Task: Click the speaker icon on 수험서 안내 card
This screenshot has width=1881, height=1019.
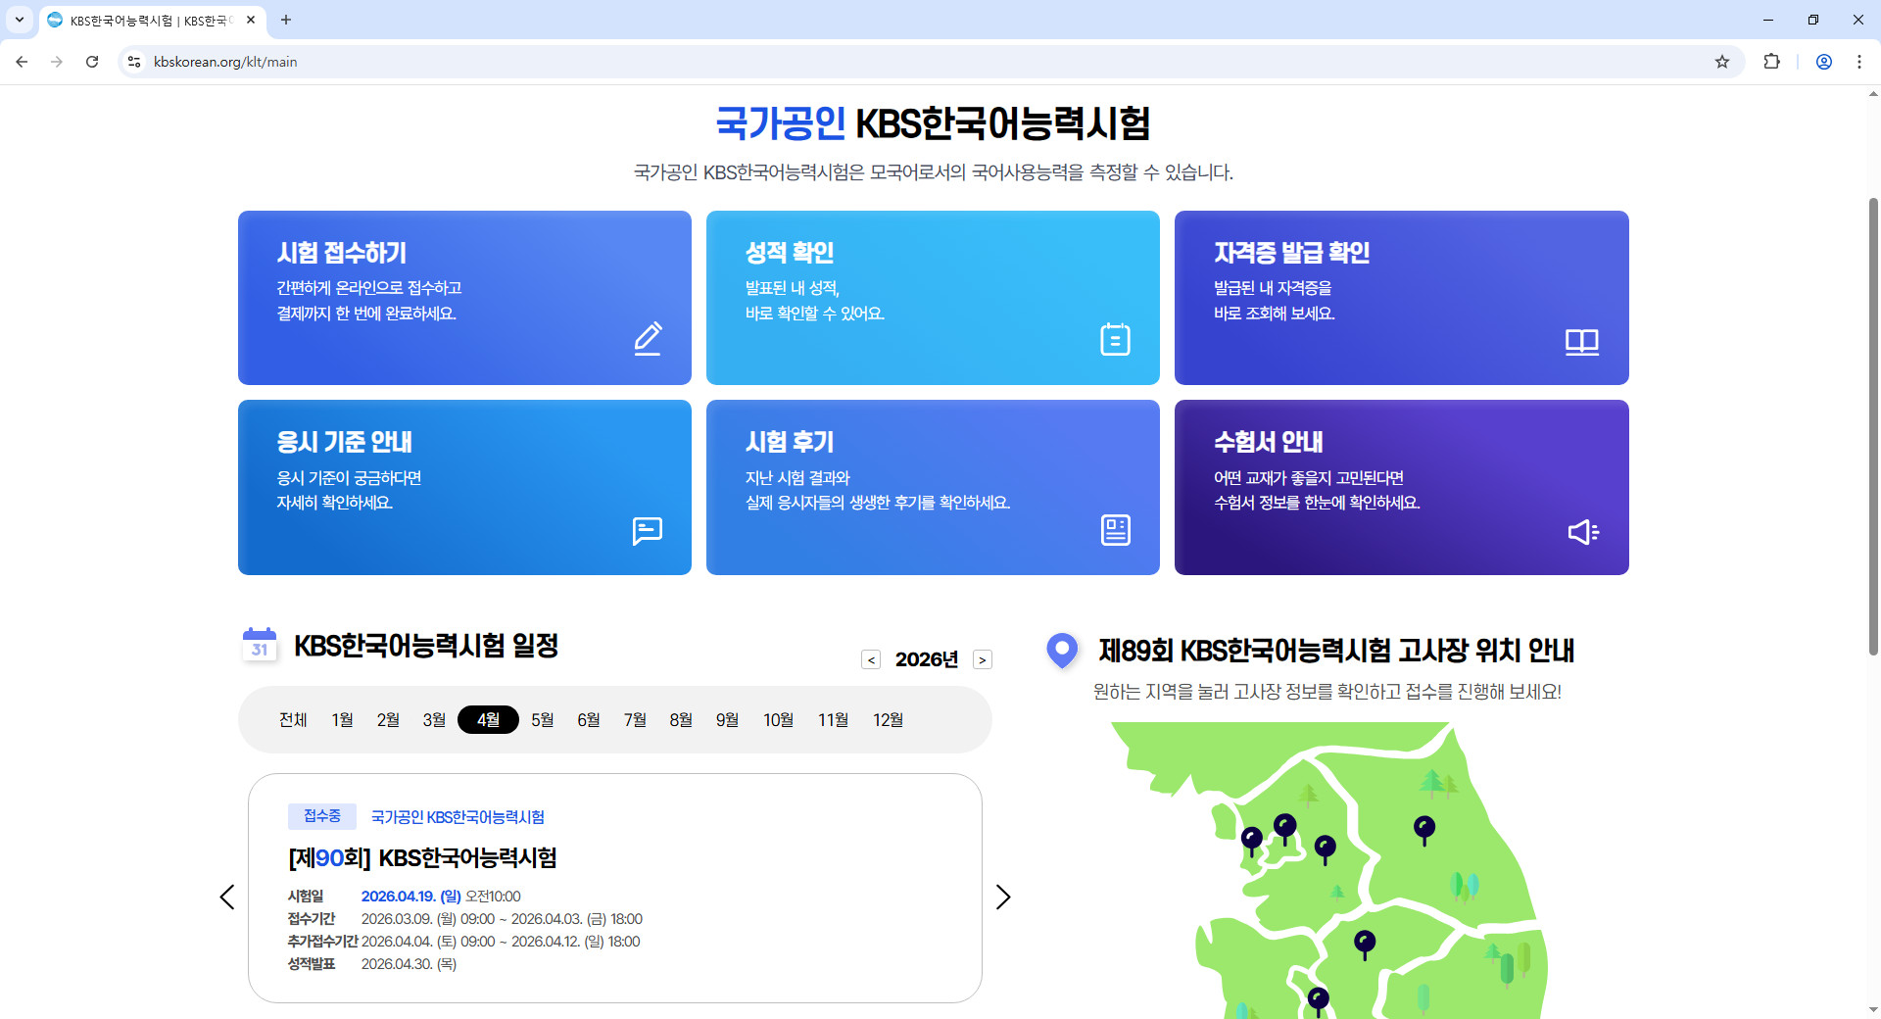Action: 1582,531
